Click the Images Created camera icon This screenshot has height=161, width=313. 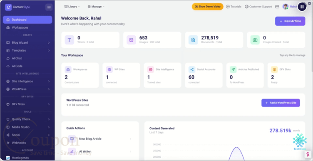point(255,40)
